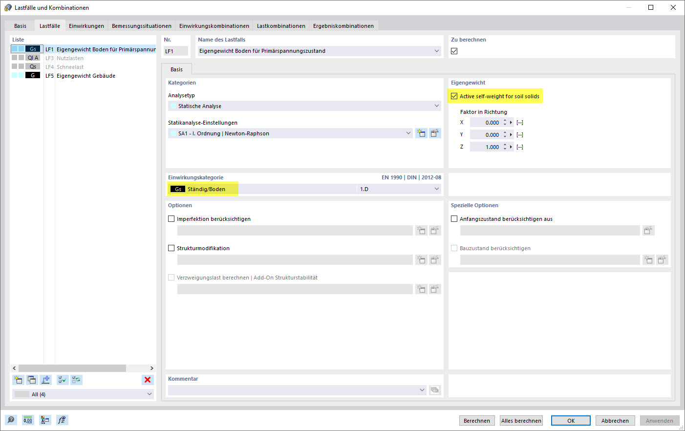
Task: Click edit imperfection case icon
Action: pos(435,231)
